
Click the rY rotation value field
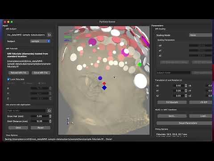click(209, 91)
